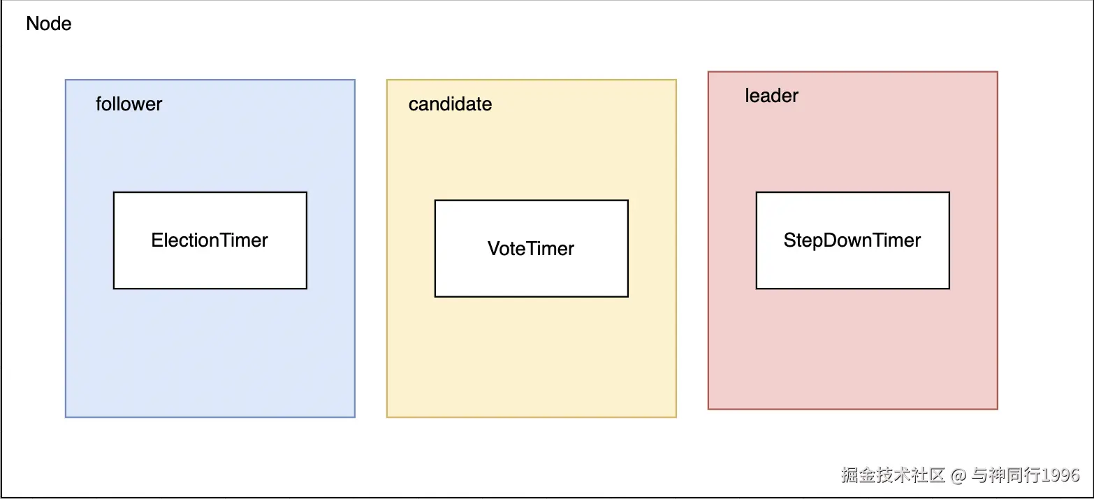This screenshot has height=499, width=1094.
Task: Click the 与神同行1996 author name
Action: 1026,475
